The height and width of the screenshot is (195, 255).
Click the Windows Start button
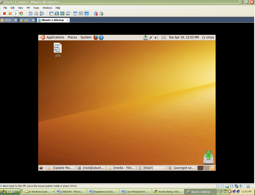pos(10,192)
